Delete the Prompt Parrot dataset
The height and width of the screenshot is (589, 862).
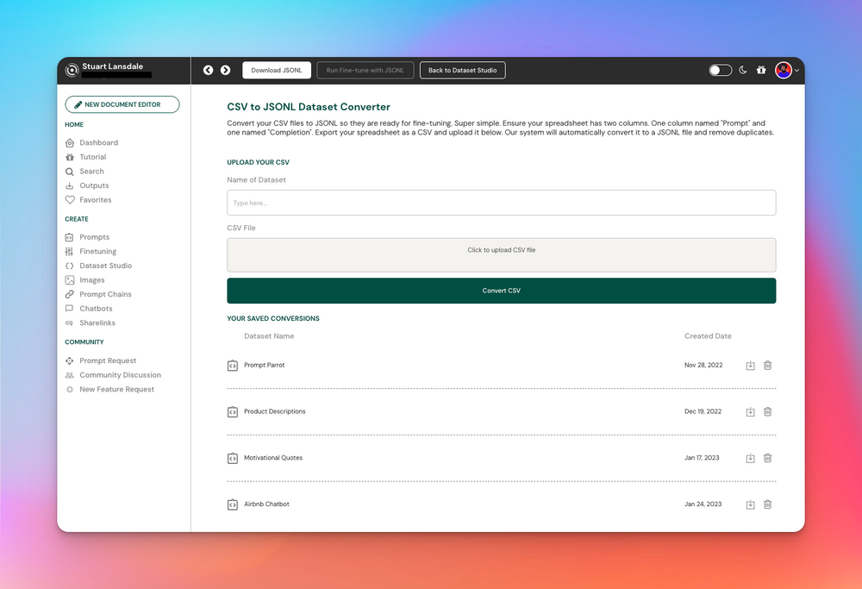point(768,365)
